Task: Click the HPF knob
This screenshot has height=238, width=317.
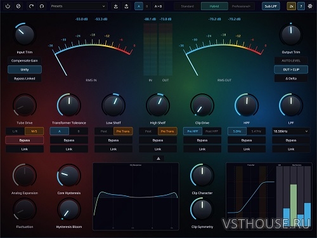Action: pos(247,105)
